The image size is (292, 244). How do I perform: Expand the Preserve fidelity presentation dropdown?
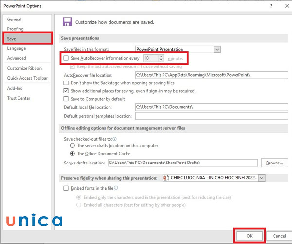[x=262, y=178]
